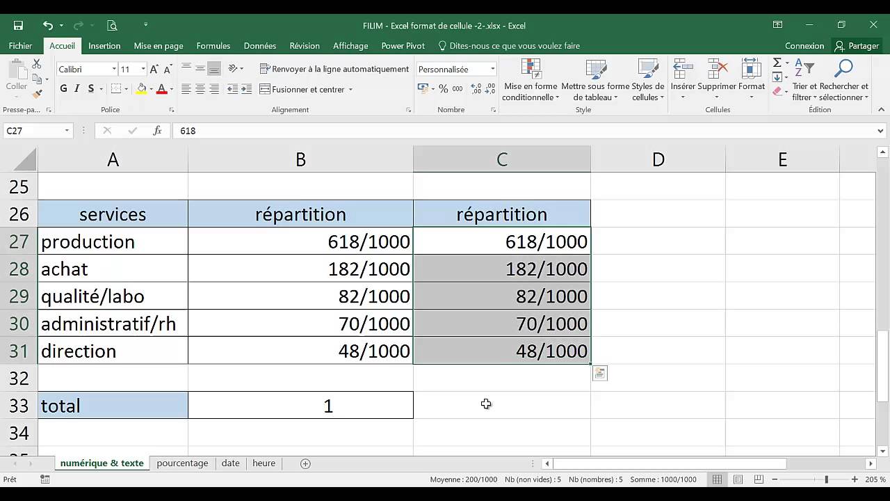890x501 pixels.
Task: Select column D header
Action: (658, 159)
